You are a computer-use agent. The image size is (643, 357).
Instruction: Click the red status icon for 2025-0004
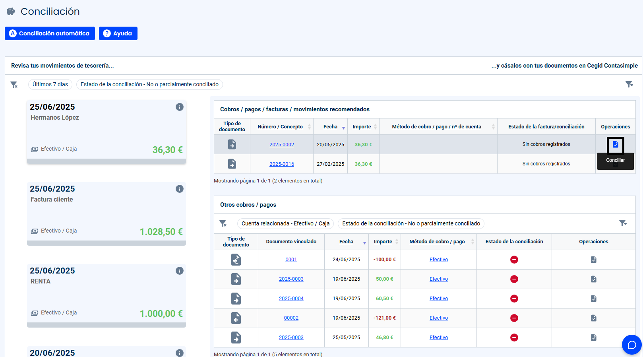point(514,299)
